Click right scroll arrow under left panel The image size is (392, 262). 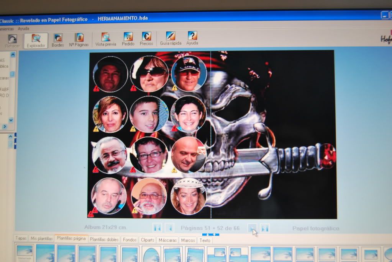pos(5,127)
